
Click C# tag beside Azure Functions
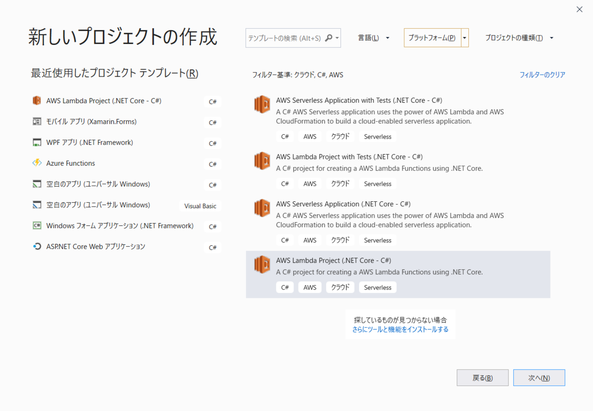coord(213,164)
